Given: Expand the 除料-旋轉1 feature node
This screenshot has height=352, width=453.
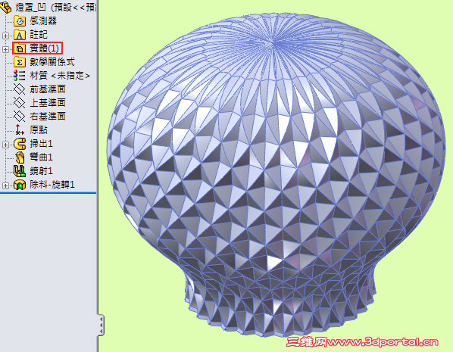Looking at the screenshot, I should (5, 185).
